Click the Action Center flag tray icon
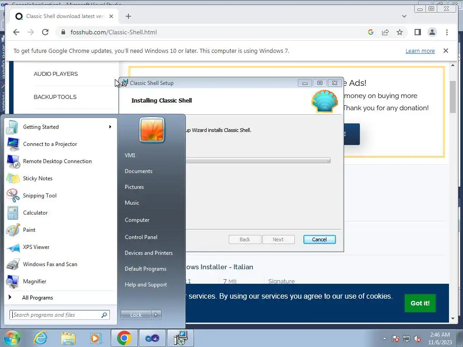463x347 pixels. click(x=396, y=339)
